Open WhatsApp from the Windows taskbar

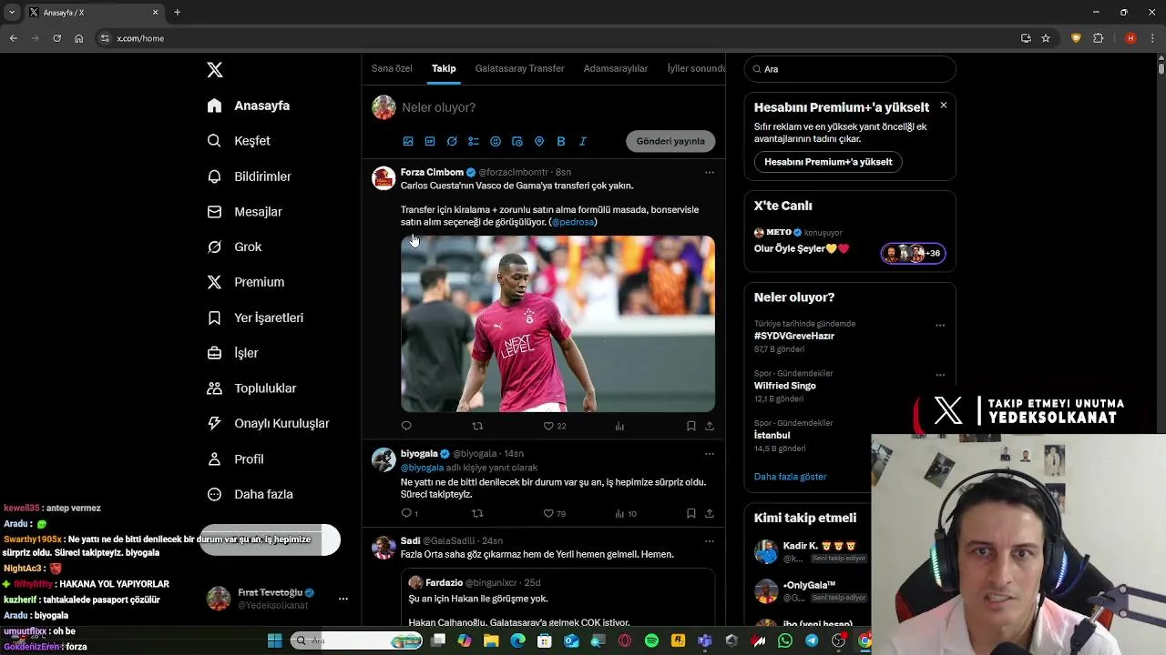pos(785,640)
